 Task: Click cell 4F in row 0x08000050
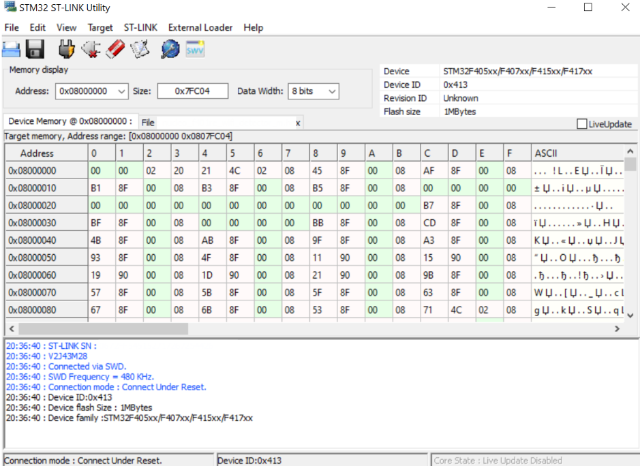click(x=212, y=258)
